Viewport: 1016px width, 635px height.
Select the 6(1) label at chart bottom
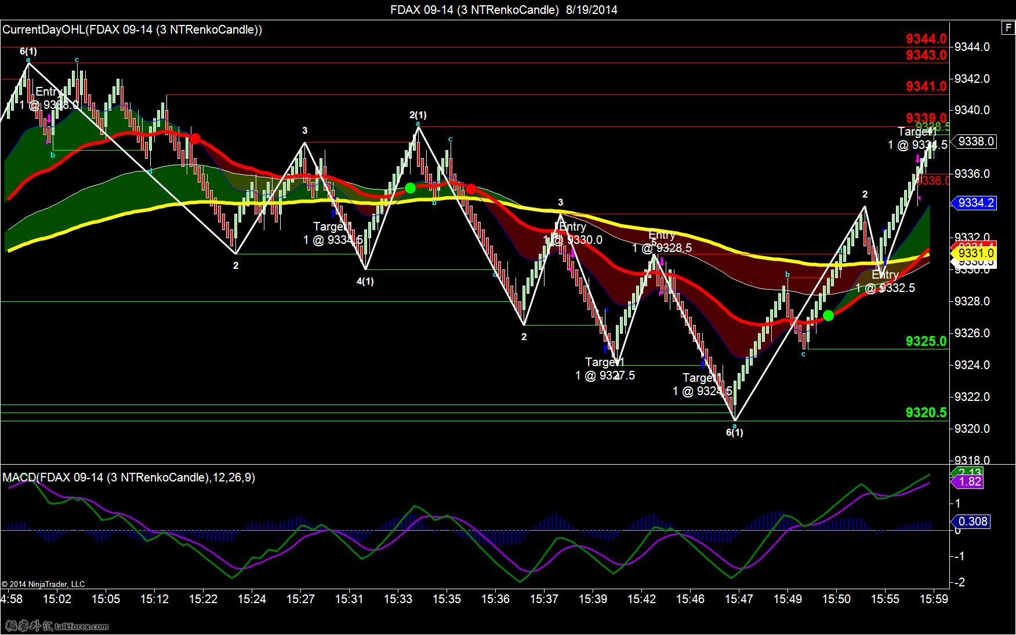[734, 432]
